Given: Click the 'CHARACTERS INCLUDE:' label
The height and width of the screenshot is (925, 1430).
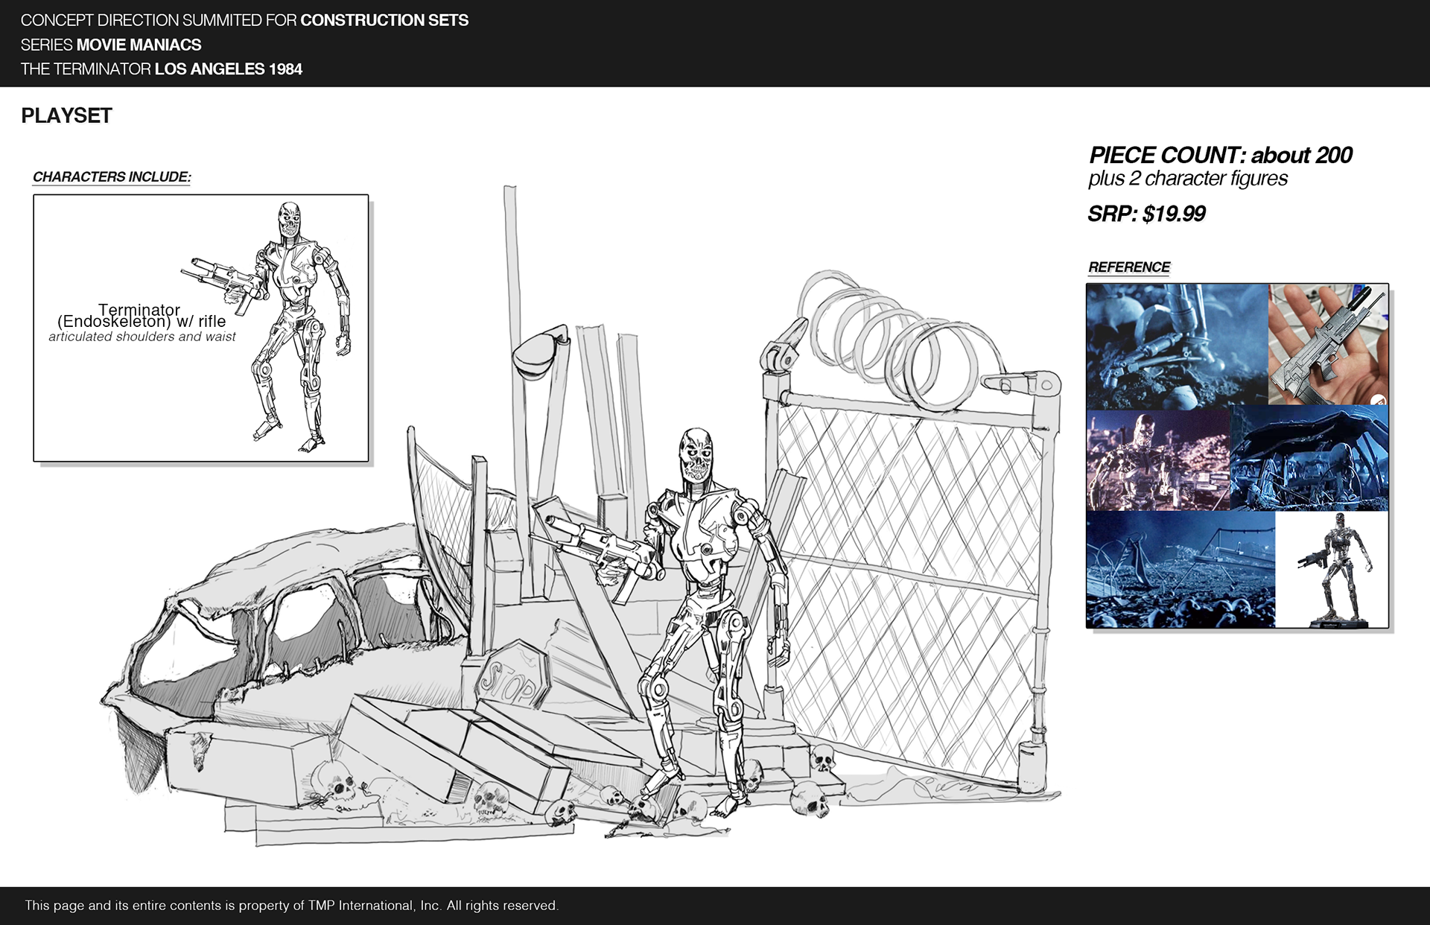Looking at the screenshot, I should click(112, 177).
